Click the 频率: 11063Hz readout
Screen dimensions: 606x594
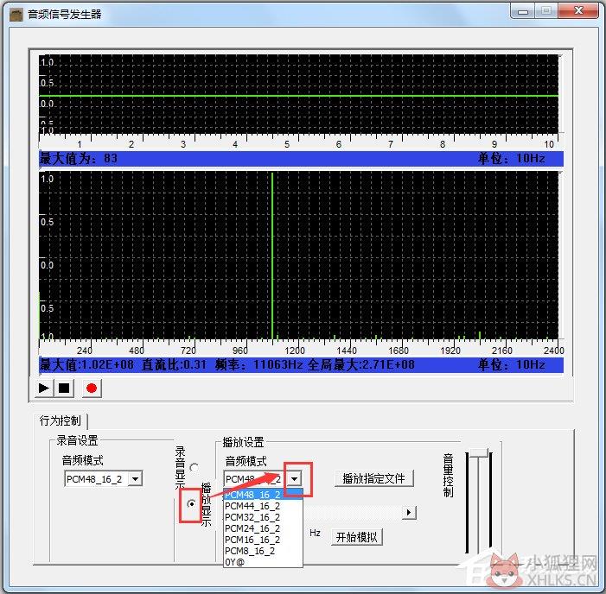259,364
